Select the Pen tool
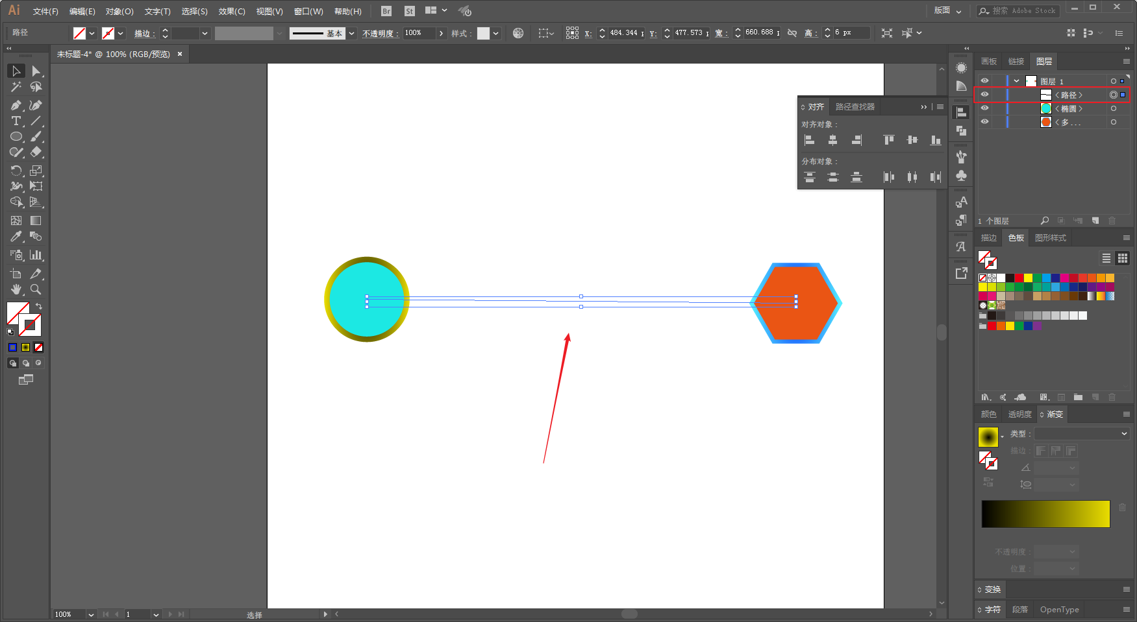The width and height of the screenshot is (1137, 622). [16, 105]
